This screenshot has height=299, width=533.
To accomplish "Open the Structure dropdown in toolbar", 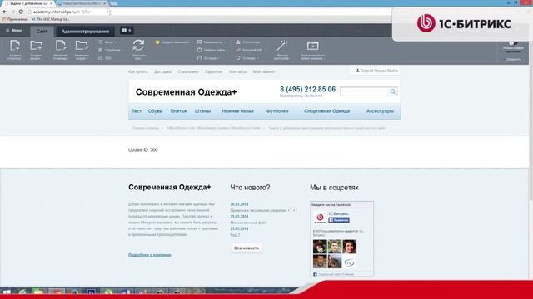I will [111, 50].
